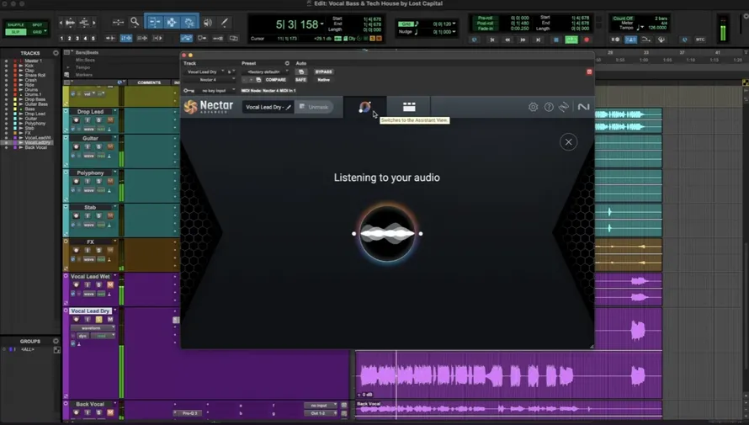
Task: Select zoom preset 5
Action: [93, 38]
